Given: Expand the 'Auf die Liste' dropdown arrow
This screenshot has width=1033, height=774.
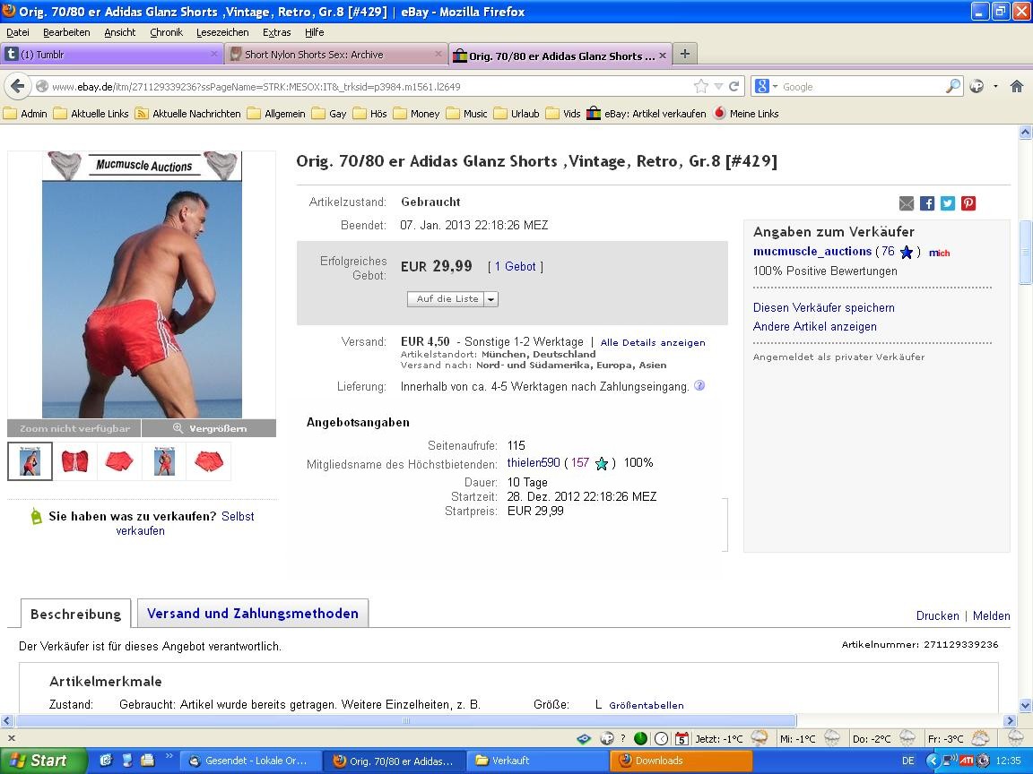Looking at the screenshot, I should [491, 299].
